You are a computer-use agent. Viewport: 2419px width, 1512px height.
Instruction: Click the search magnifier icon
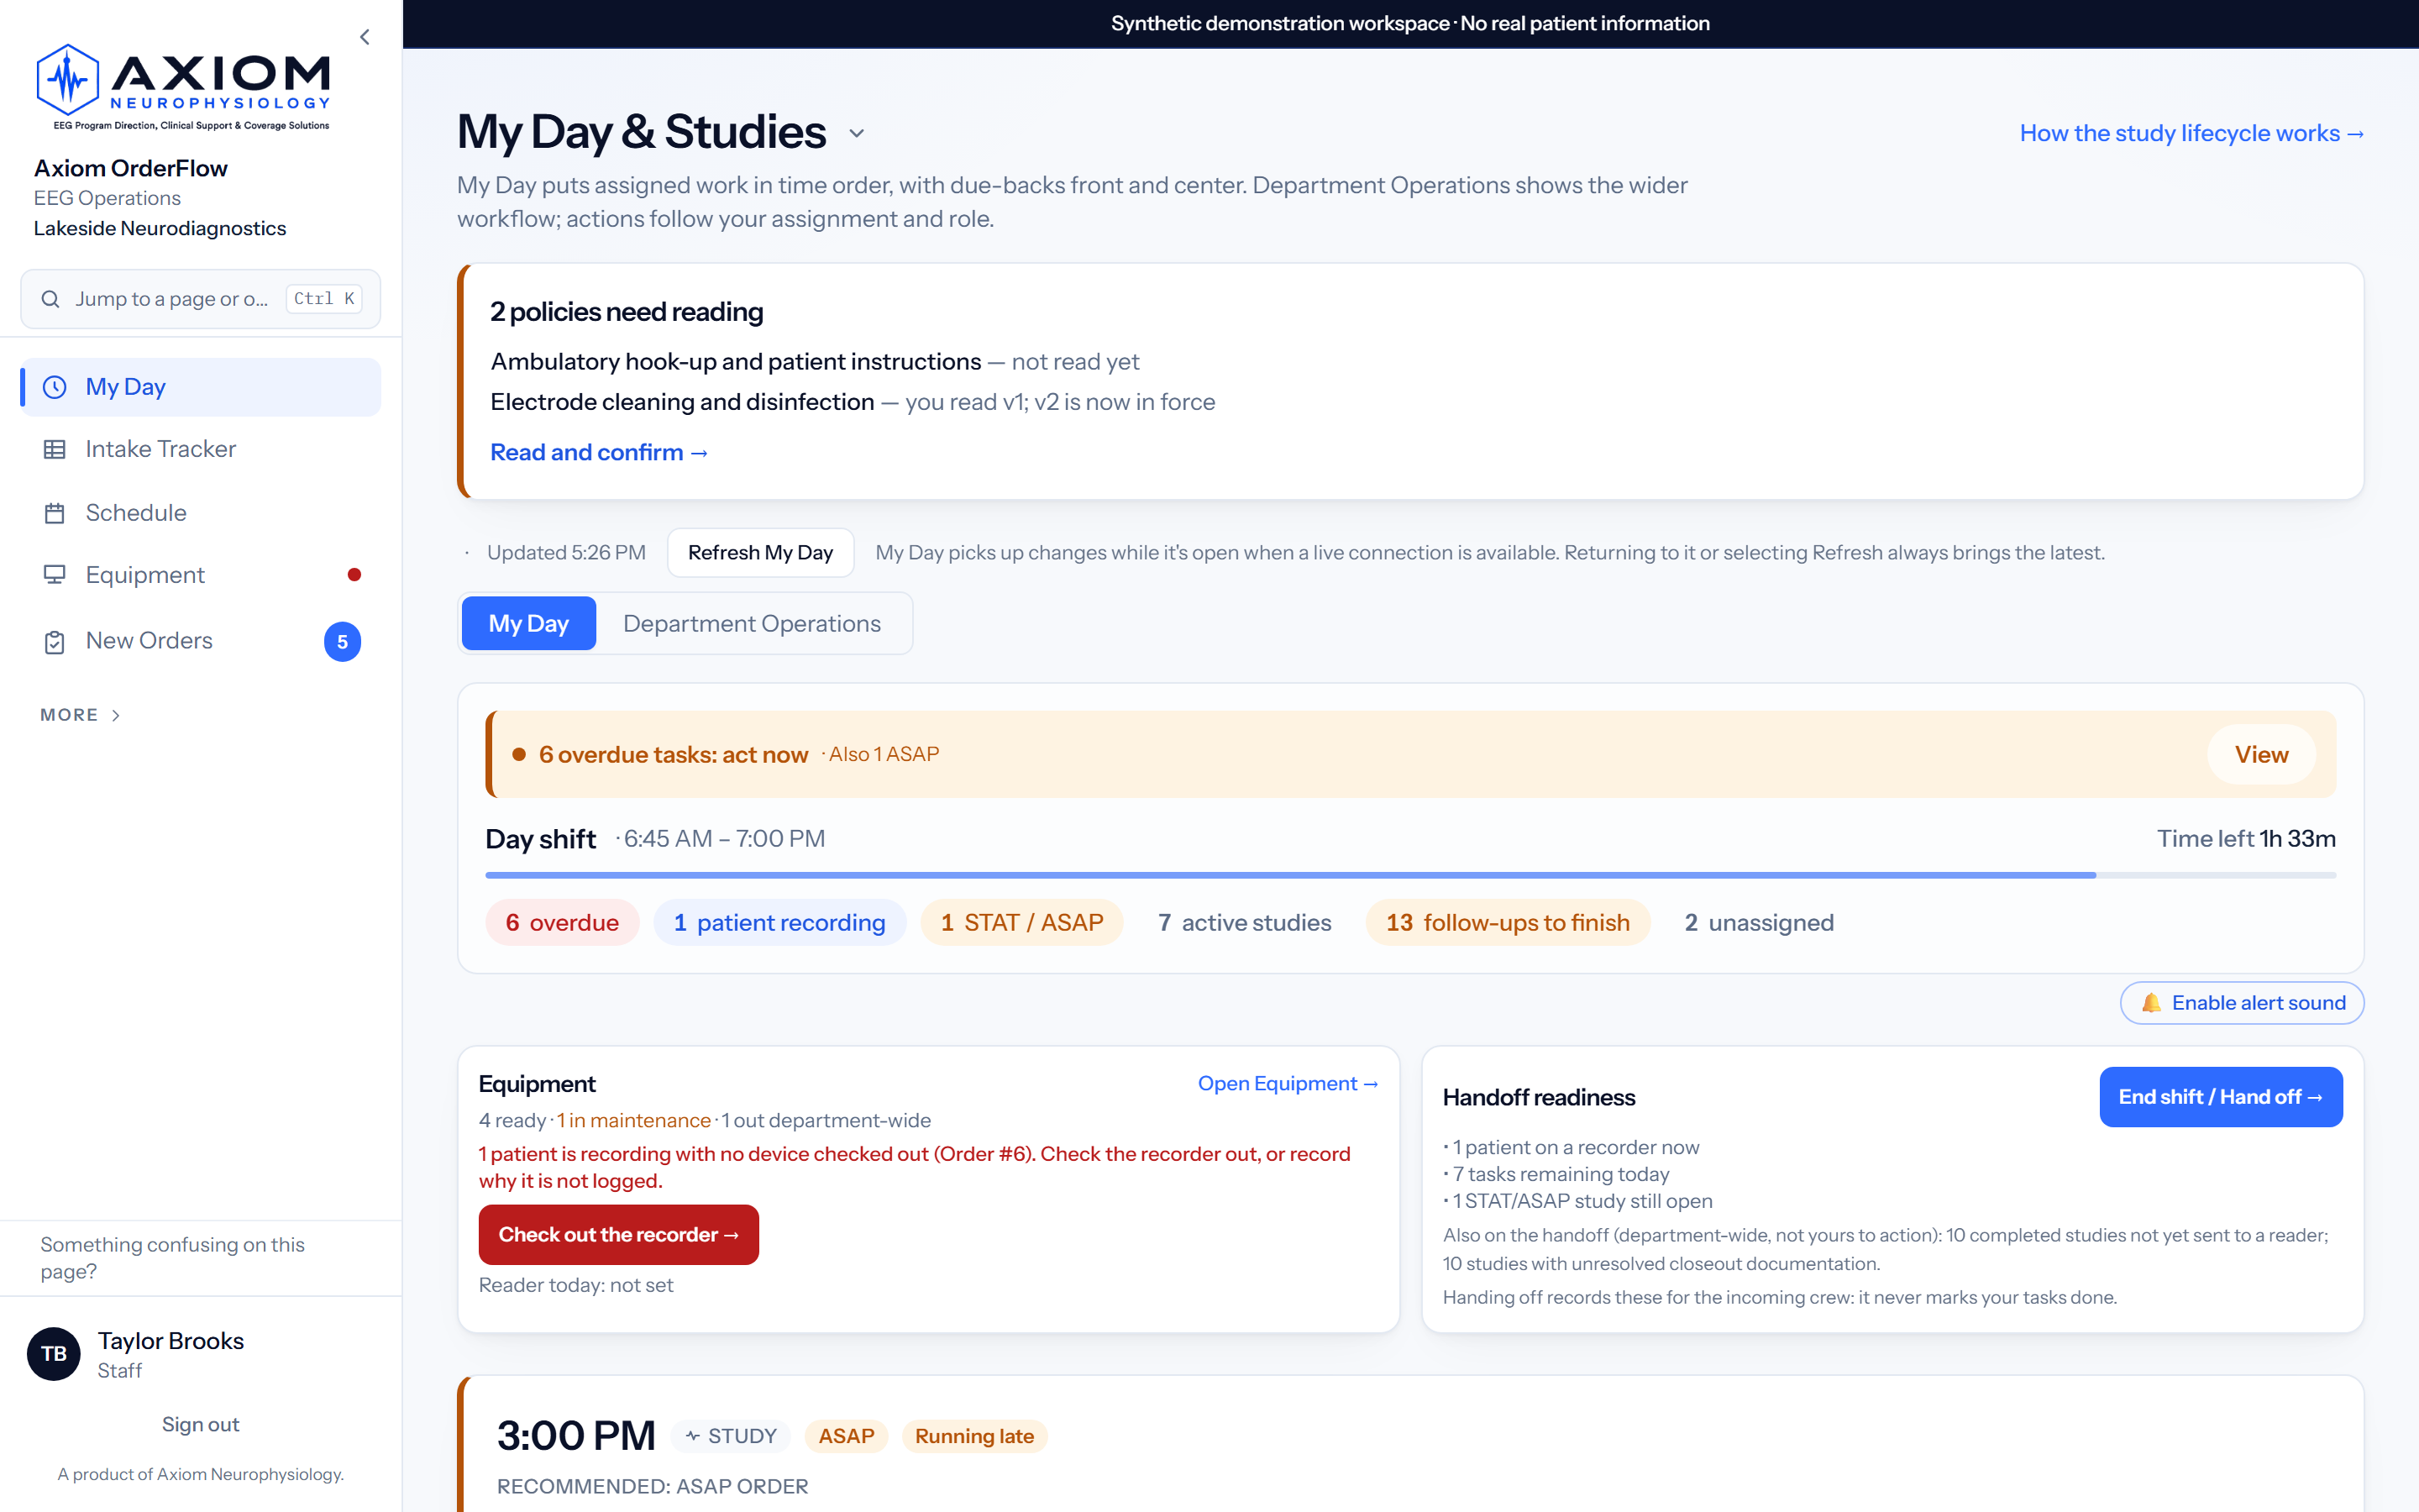coord(50,299)
